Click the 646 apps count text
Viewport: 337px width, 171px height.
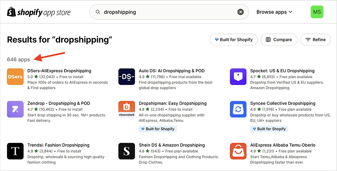tap(18, 60)
